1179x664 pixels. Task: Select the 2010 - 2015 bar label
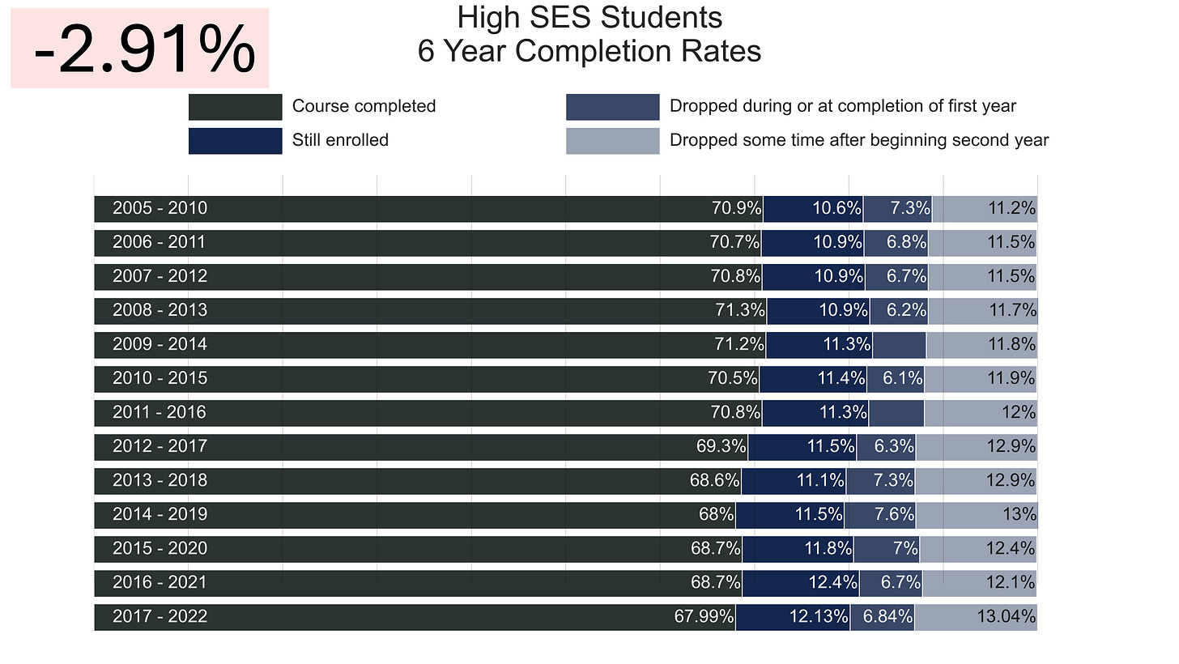click(160, 378)
